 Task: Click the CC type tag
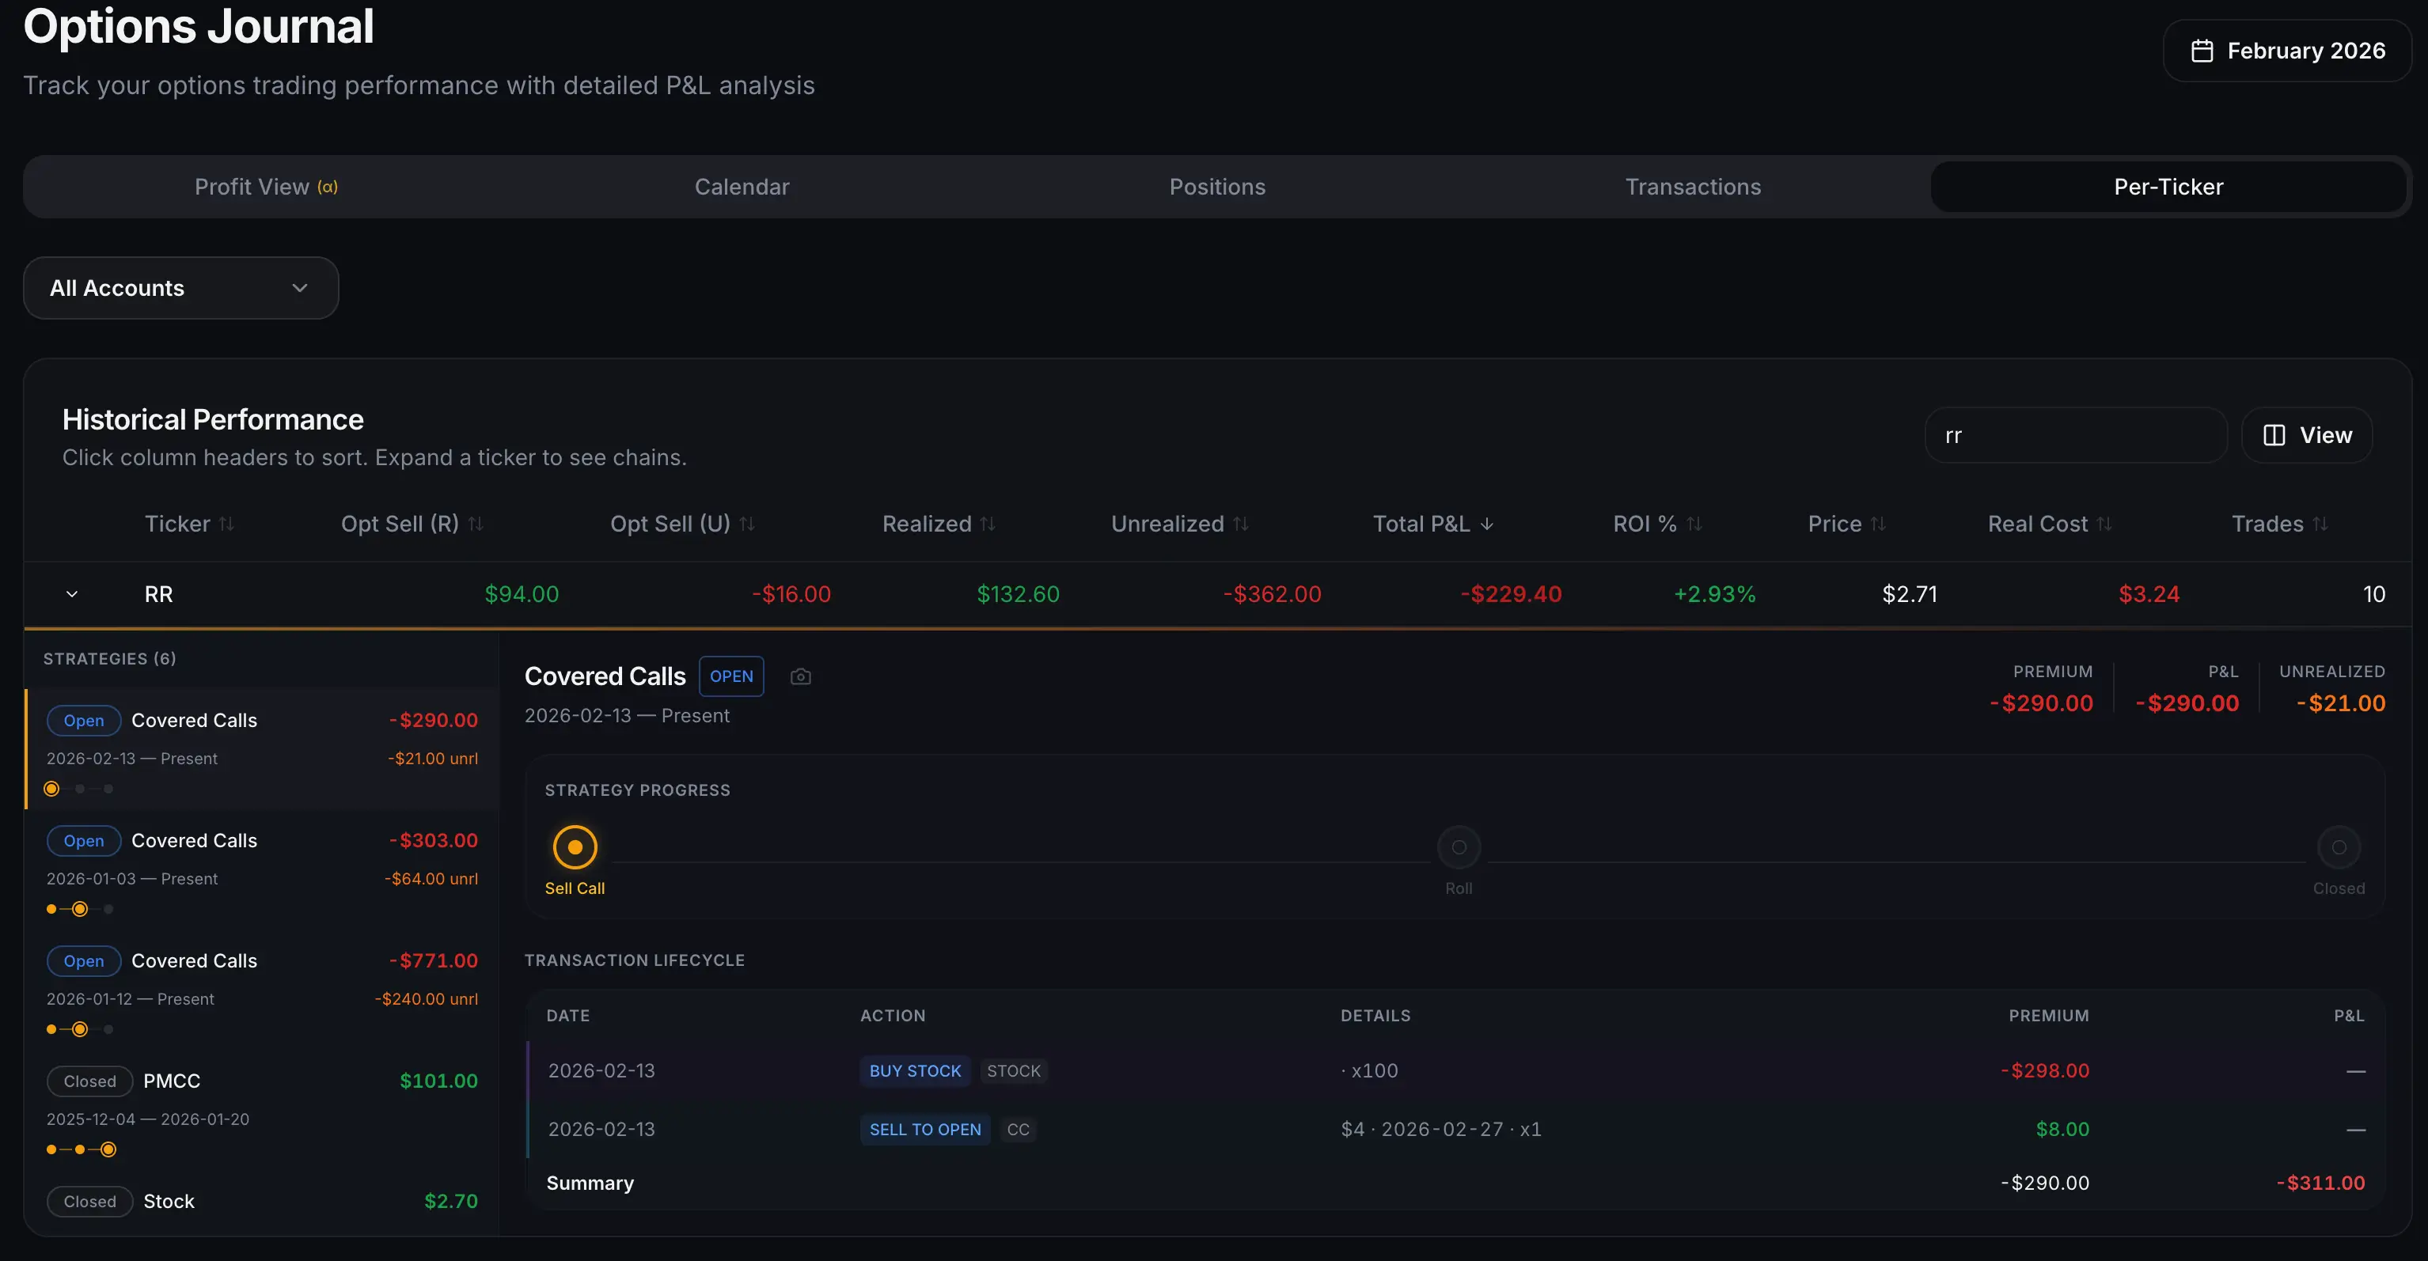tap(1018, 1130)
